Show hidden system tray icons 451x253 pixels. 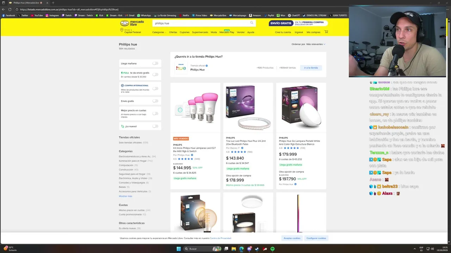pos(415,249)
